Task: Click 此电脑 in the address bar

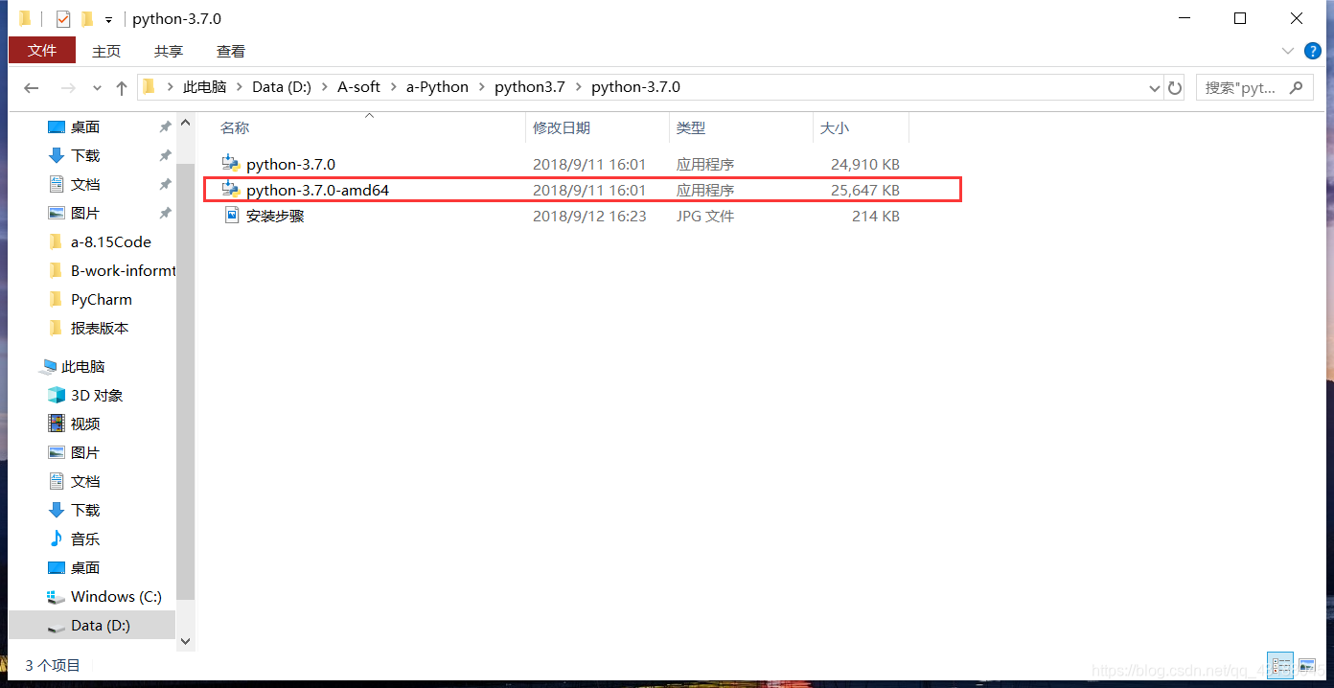Action: coord(205,86)
